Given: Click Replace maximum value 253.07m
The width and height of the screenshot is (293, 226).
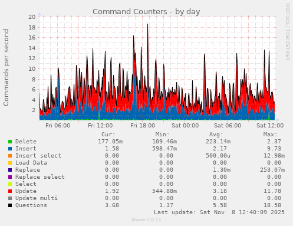Looking at the screenshot, I should [x=272, y=170].
